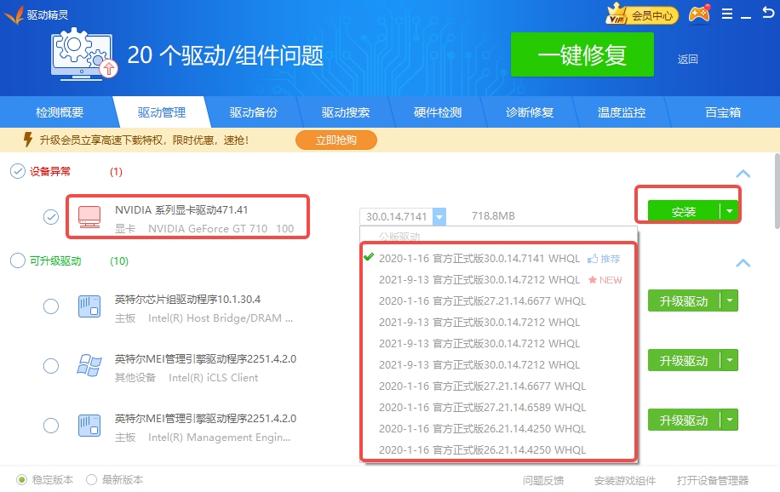Click the orange 立即抢购 button
Screen dimensions: 780x492
click(x=336, y=140)
